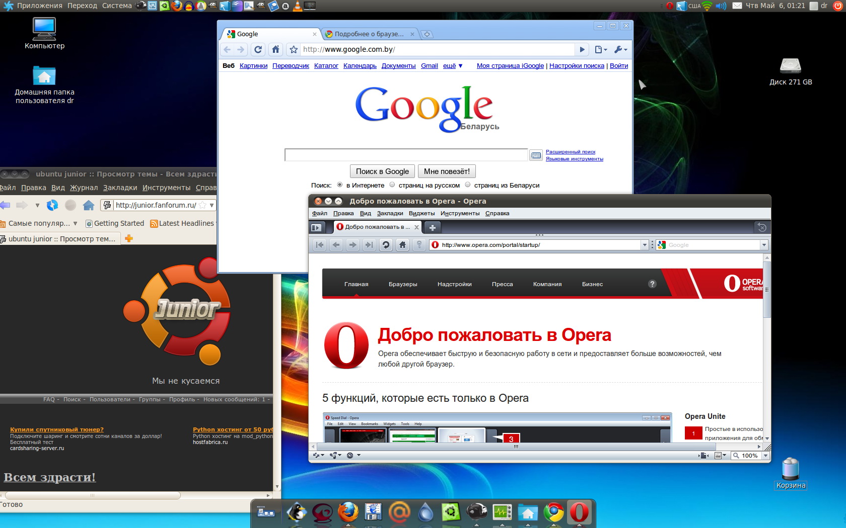This screenshot has width=846, height=528.
Task: Click the system monitor icon in the dock
Action: tap(502, 512)
